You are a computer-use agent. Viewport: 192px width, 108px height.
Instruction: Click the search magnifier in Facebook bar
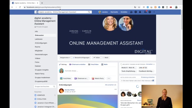click(x=89, y=12)
